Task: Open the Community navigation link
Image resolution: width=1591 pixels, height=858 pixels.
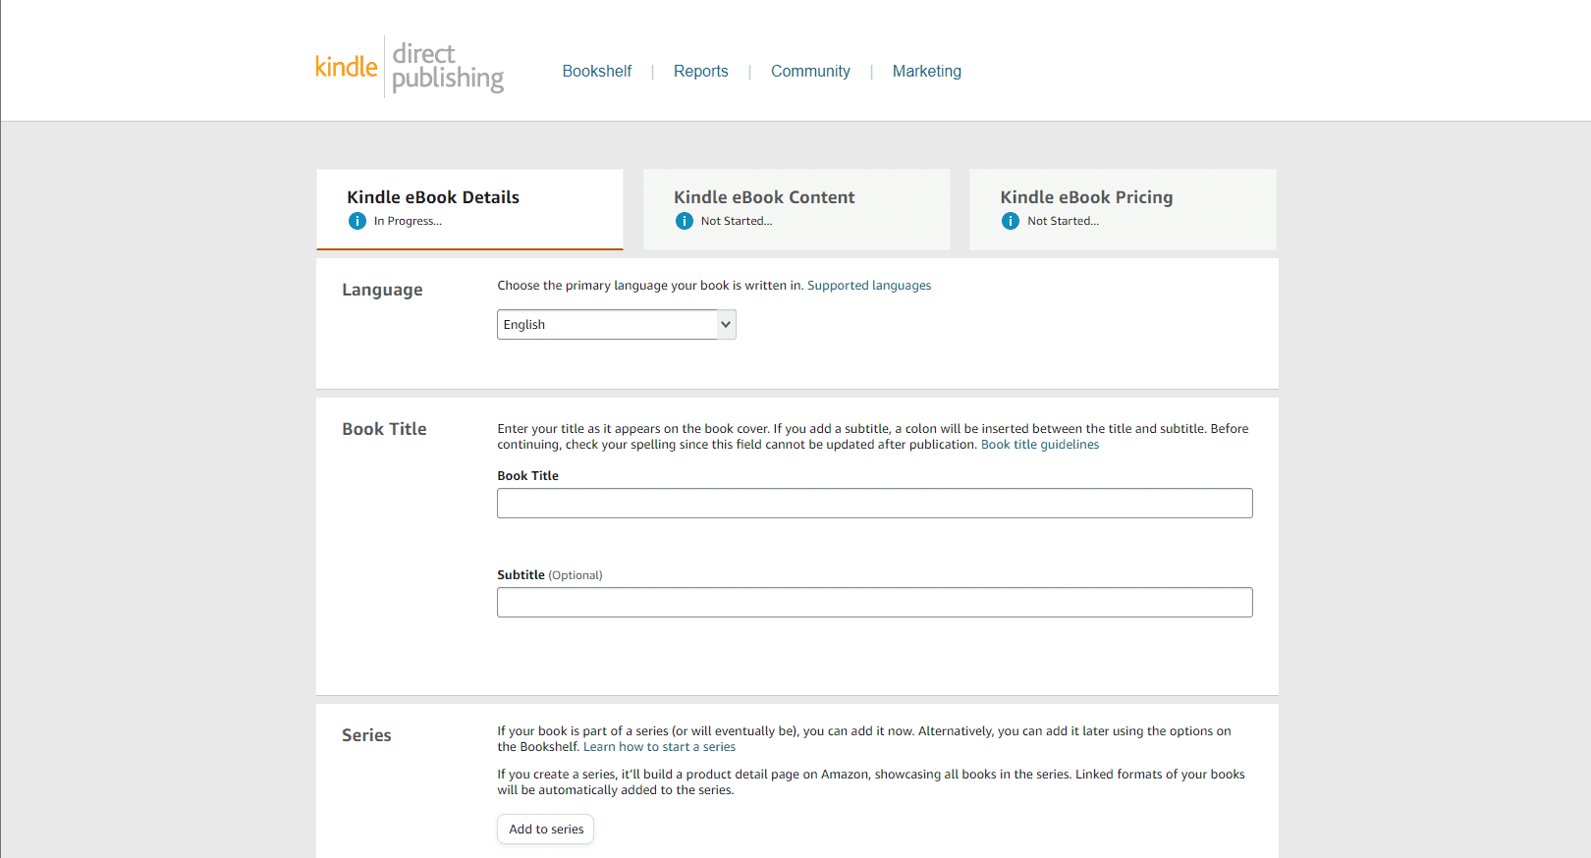Action: (810, 72)
